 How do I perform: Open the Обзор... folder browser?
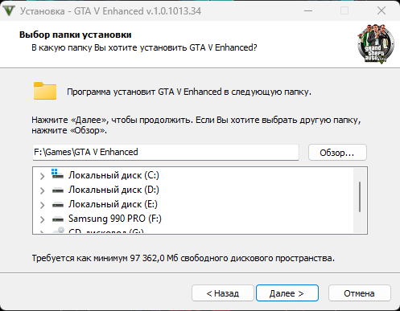click(337, 153)
